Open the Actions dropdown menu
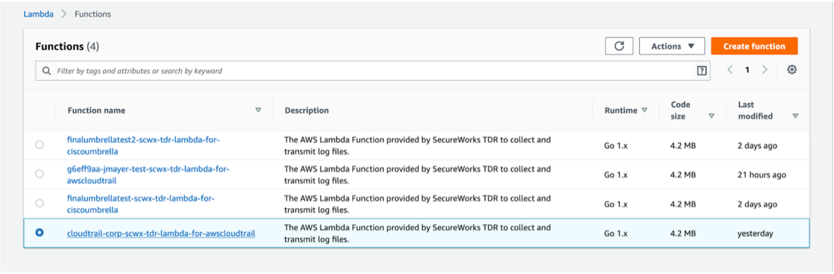 click(x=673, y=46)
